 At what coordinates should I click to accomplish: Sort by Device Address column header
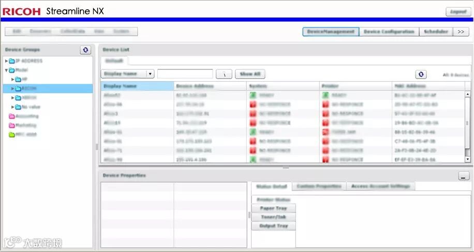point(210,86)
